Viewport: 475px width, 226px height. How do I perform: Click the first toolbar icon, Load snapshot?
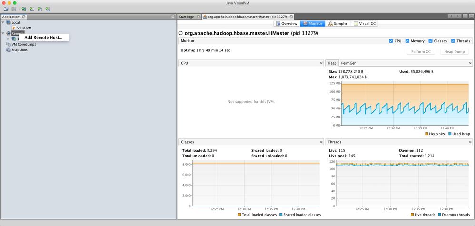[x=6, y=10]
